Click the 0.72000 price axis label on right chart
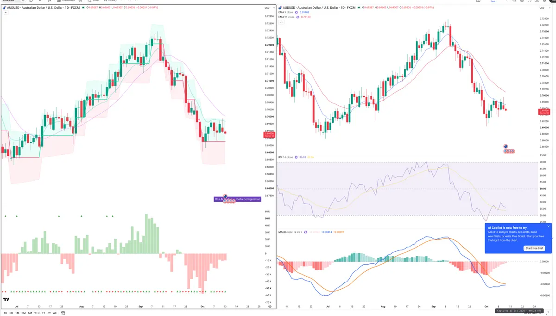Viewport: 556px width, 316px height. click(x=544, y=31)
